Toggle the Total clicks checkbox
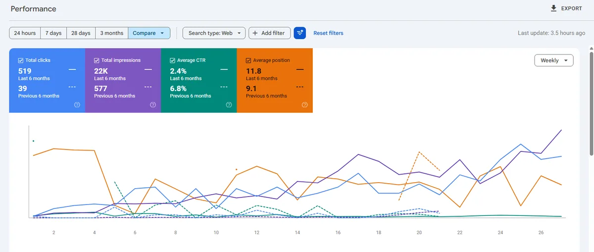 point(21,60)
